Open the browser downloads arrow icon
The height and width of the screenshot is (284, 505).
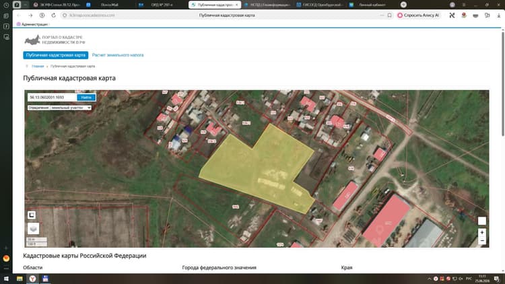tap(498, 15)
